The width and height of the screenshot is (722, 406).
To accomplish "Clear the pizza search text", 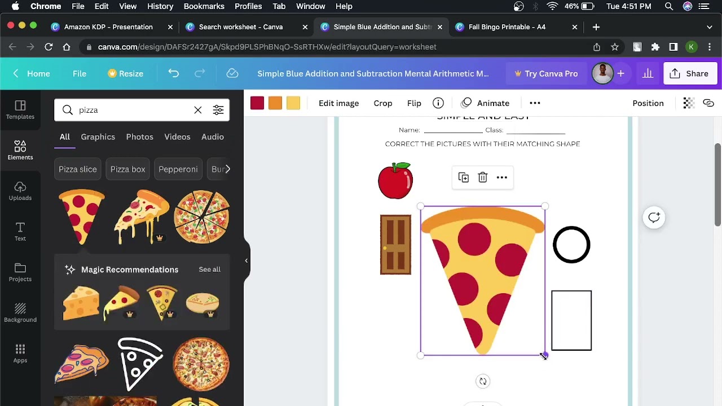I will coord(198,110).
